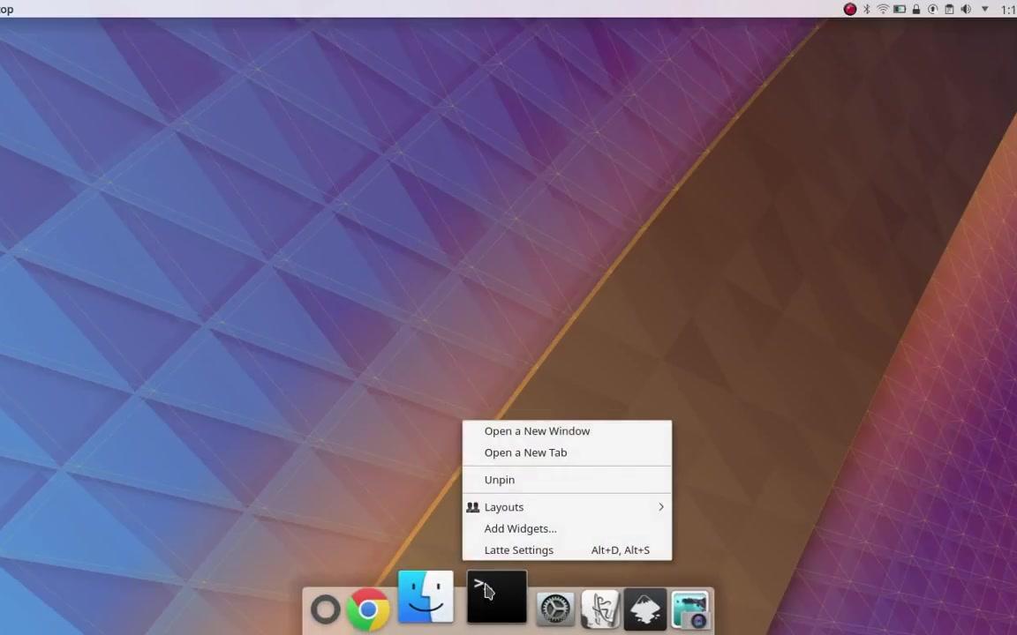Open the Wi-Fi network tray icon
Image resolution: width=1017 pixels, height=635 pixels.
point(883,9)
